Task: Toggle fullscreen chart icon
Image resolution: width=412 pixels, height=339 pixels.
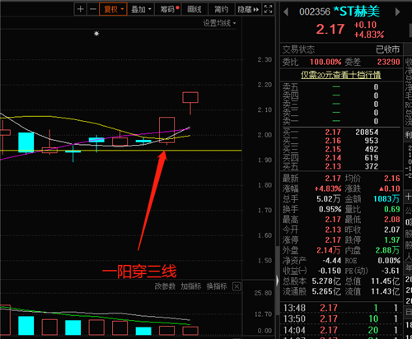Action: point(268,9)
